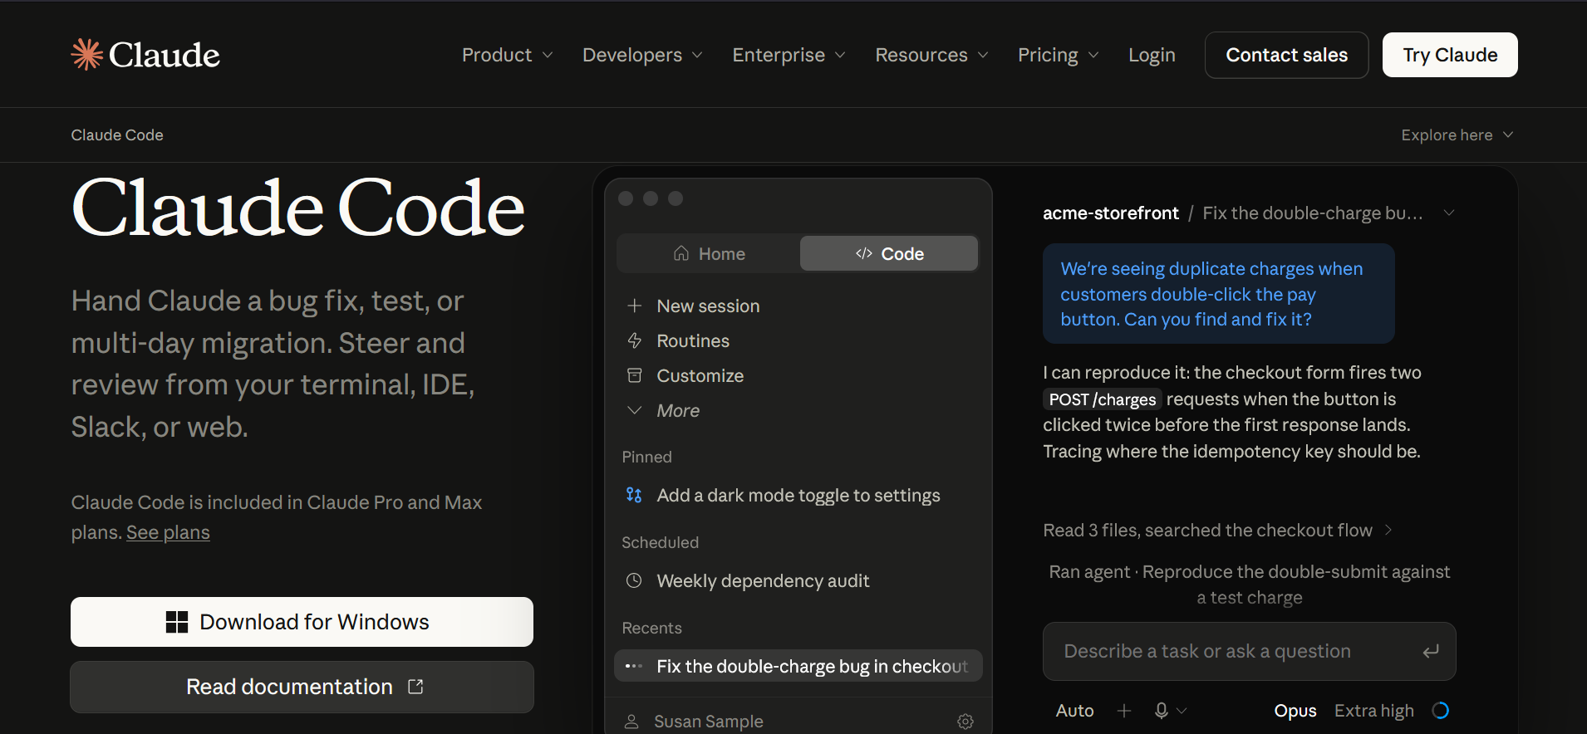Click the Windows logo on the download button
The image size is (1587, 734).
[x=177, y=622]
